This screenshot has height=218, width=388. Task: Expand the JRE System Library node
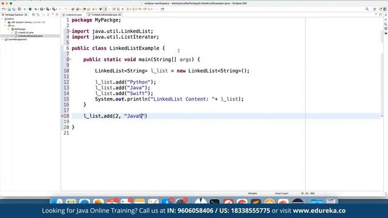tap(5, 22)
